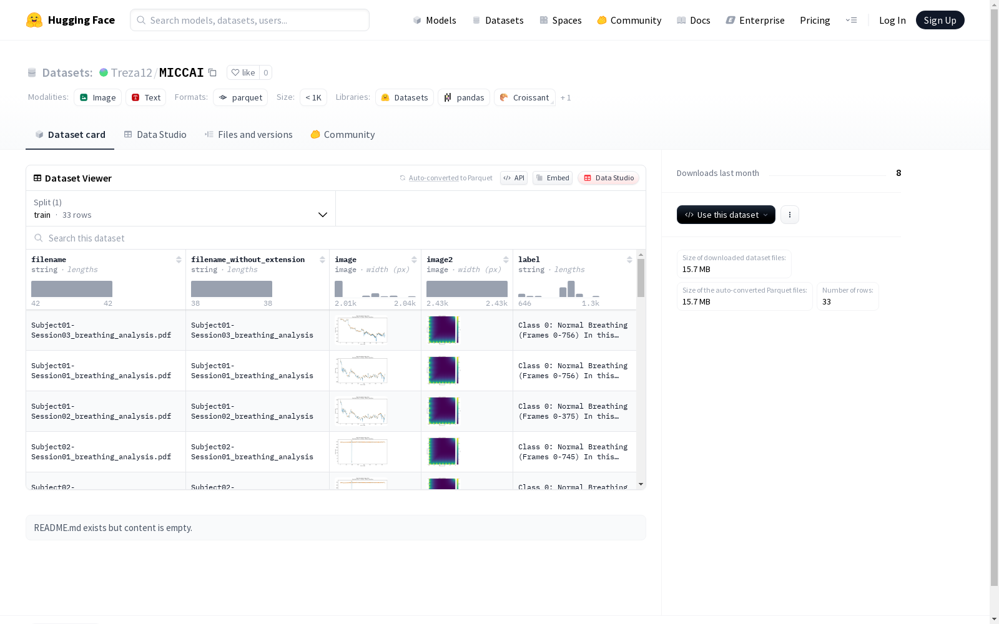Select the Datasets library tag
Screen dimensions: 999x624
click(x=405, y=97)
